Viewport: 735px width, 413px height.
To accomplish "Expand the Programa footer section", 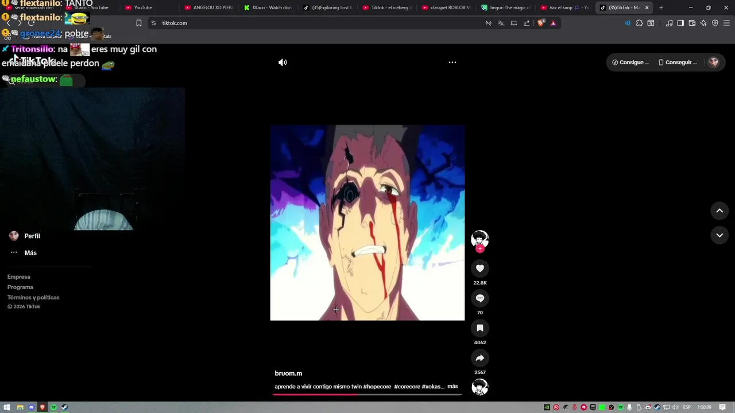I will tap(20, 287).
